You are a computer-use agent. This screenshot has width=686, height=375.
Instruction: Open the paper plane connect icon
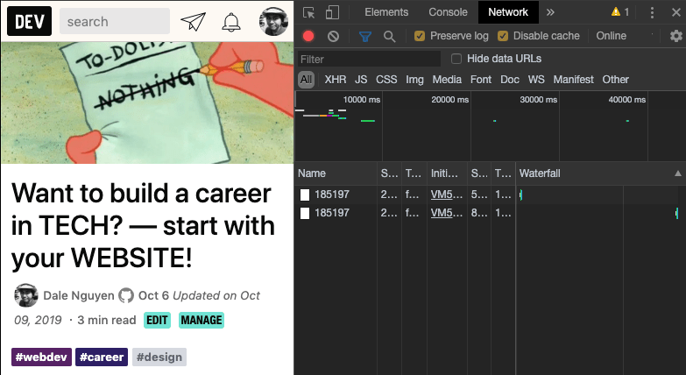(193, 21)
